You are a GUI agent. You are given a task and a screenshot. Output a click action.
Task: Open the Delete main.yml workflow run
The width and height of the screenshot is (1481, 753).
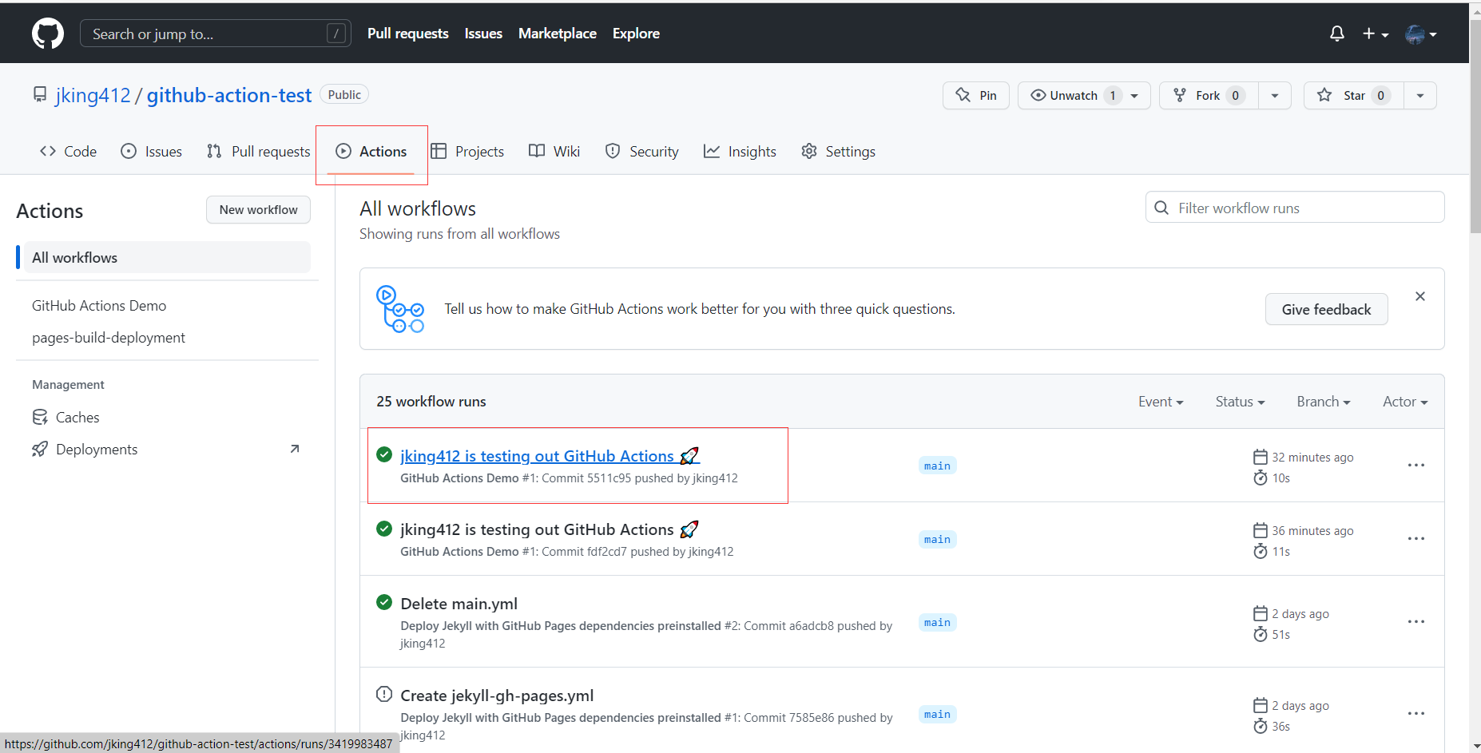[459, 604]
